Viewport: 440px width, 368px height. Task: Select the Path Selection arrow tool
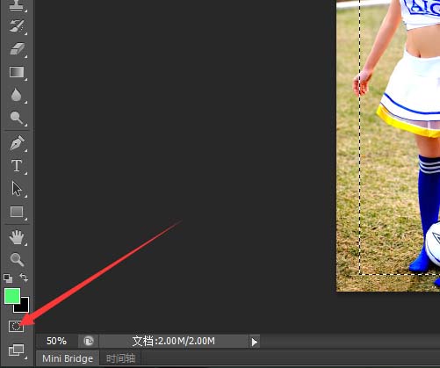(x=17, y=189)
